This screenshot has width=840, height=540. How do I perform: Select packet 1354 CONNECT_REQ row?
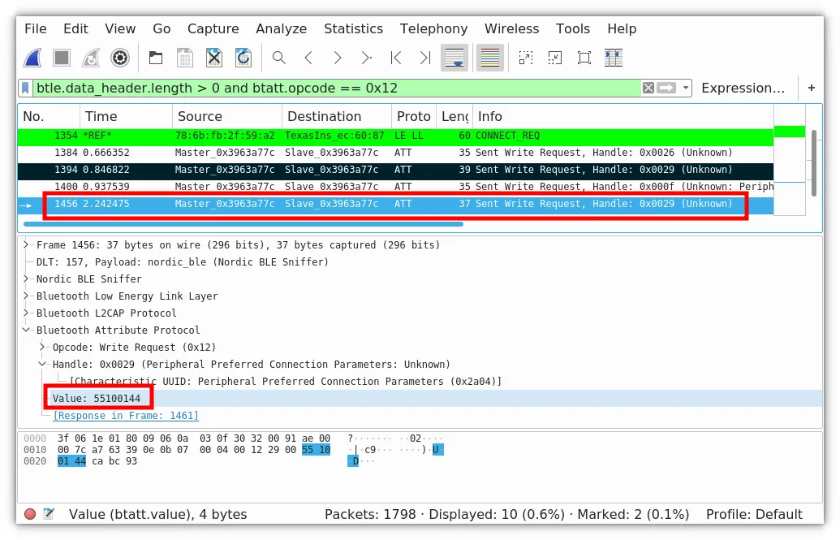pos(396,136)
